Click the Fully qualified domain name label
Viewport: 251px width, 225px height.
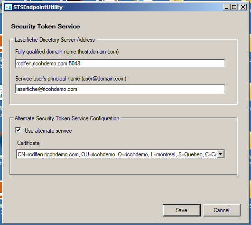pyautogui.click(x=67, y=52)
